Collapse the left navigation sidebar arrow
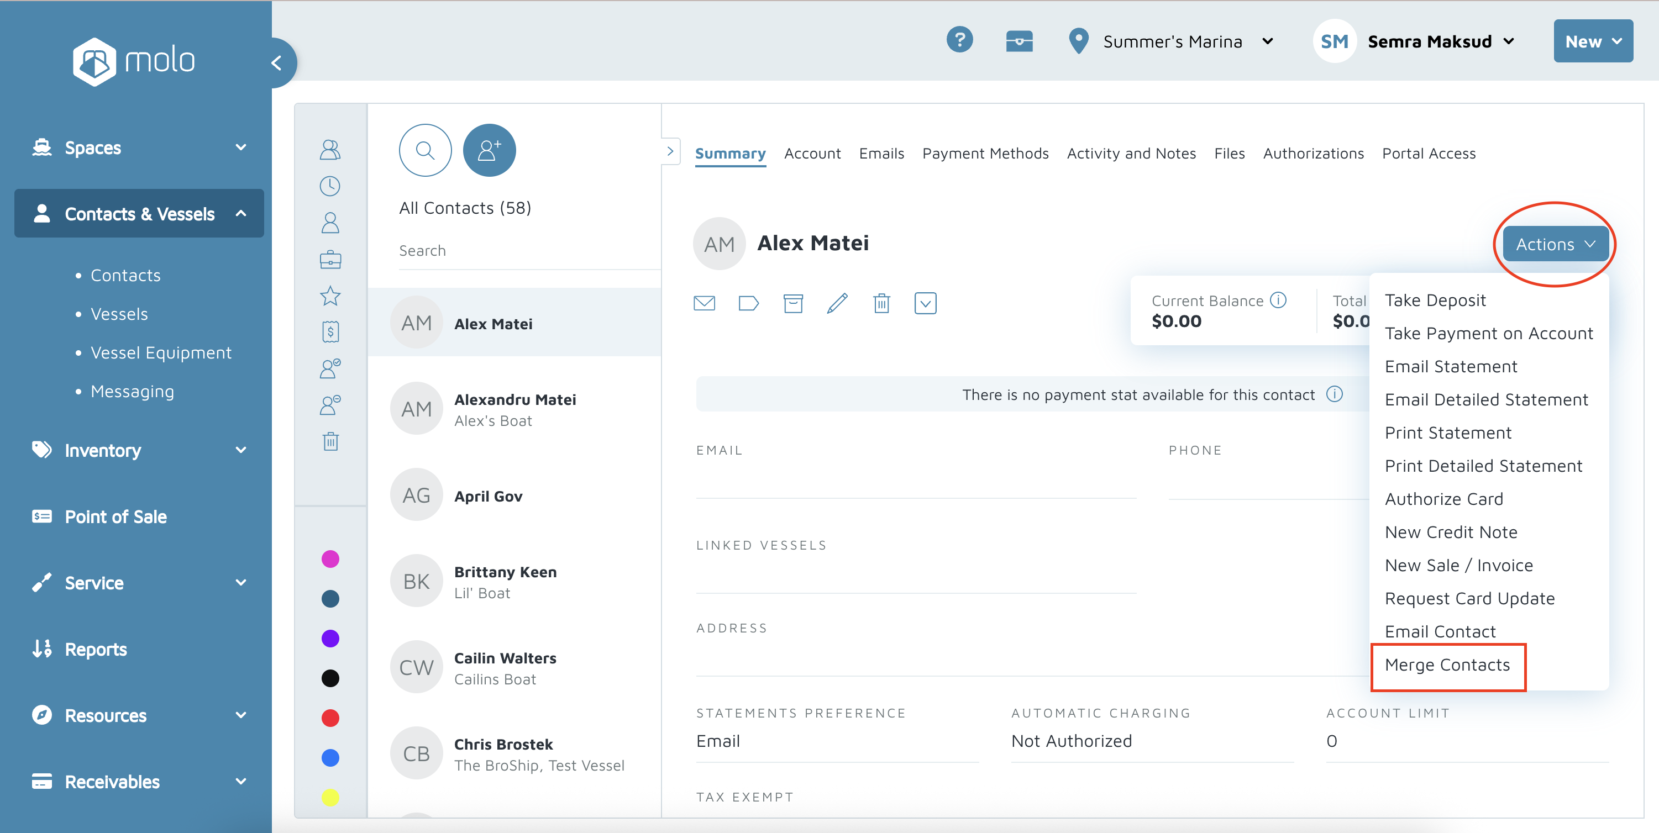Screen dimensions: 1659x833 277,62
